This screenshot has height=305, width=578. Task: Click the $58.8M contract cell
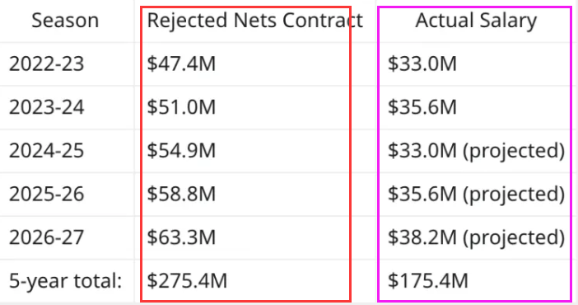(x=181, y=194)
